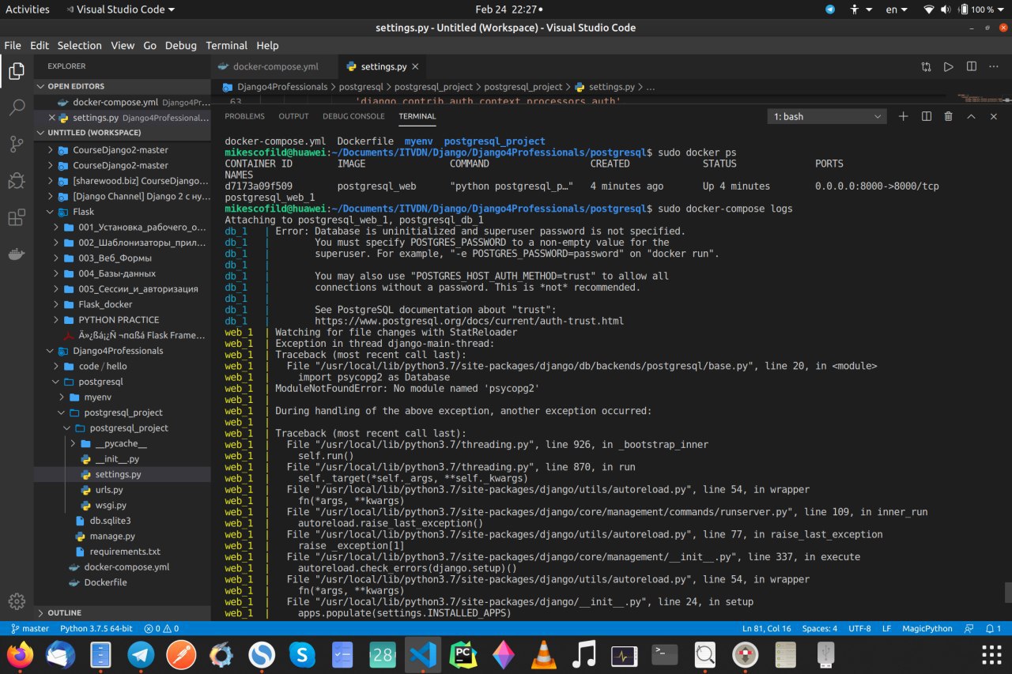Show applications grid in the dock
This screenshot has height=674, width=1012.
[x=991, y=653]
